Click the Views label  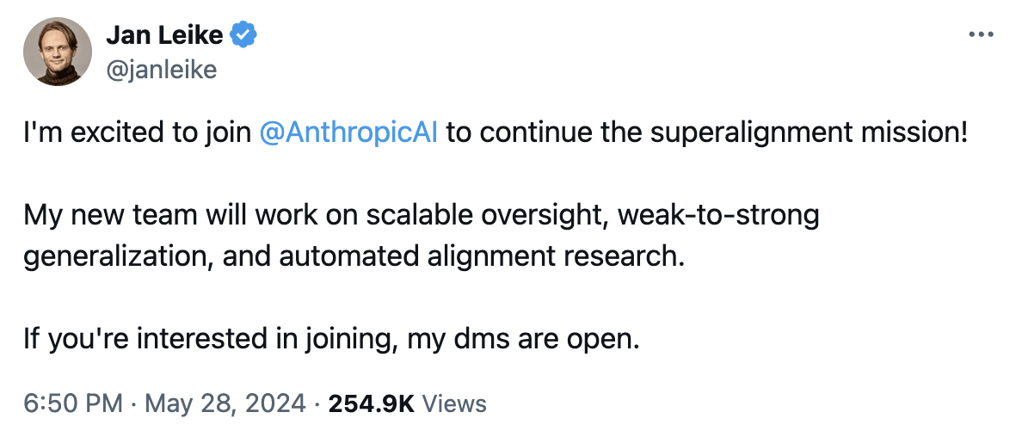coord(456,403)
